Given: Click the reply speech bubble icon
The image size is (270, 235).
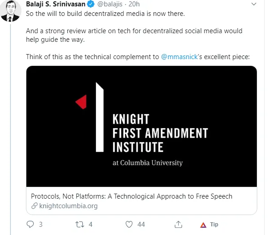Looking at the screenshot, I should (x=30, y=225).
